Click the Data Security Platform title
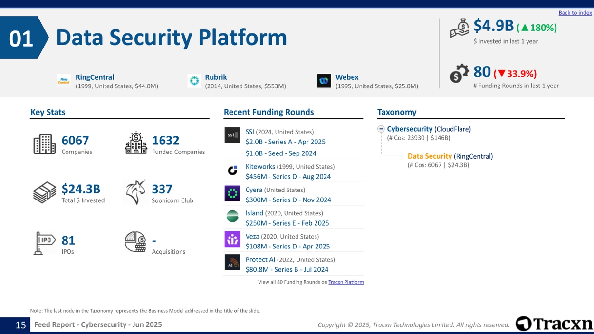The image size is (594, 334). [x=172, y=38]
